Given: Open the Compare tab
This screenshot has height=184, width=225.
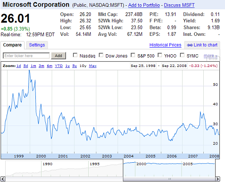Looking at the screenshot, I should (12, 45).
